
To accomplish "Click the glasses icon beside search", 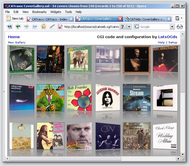I will tap(180, 27).
